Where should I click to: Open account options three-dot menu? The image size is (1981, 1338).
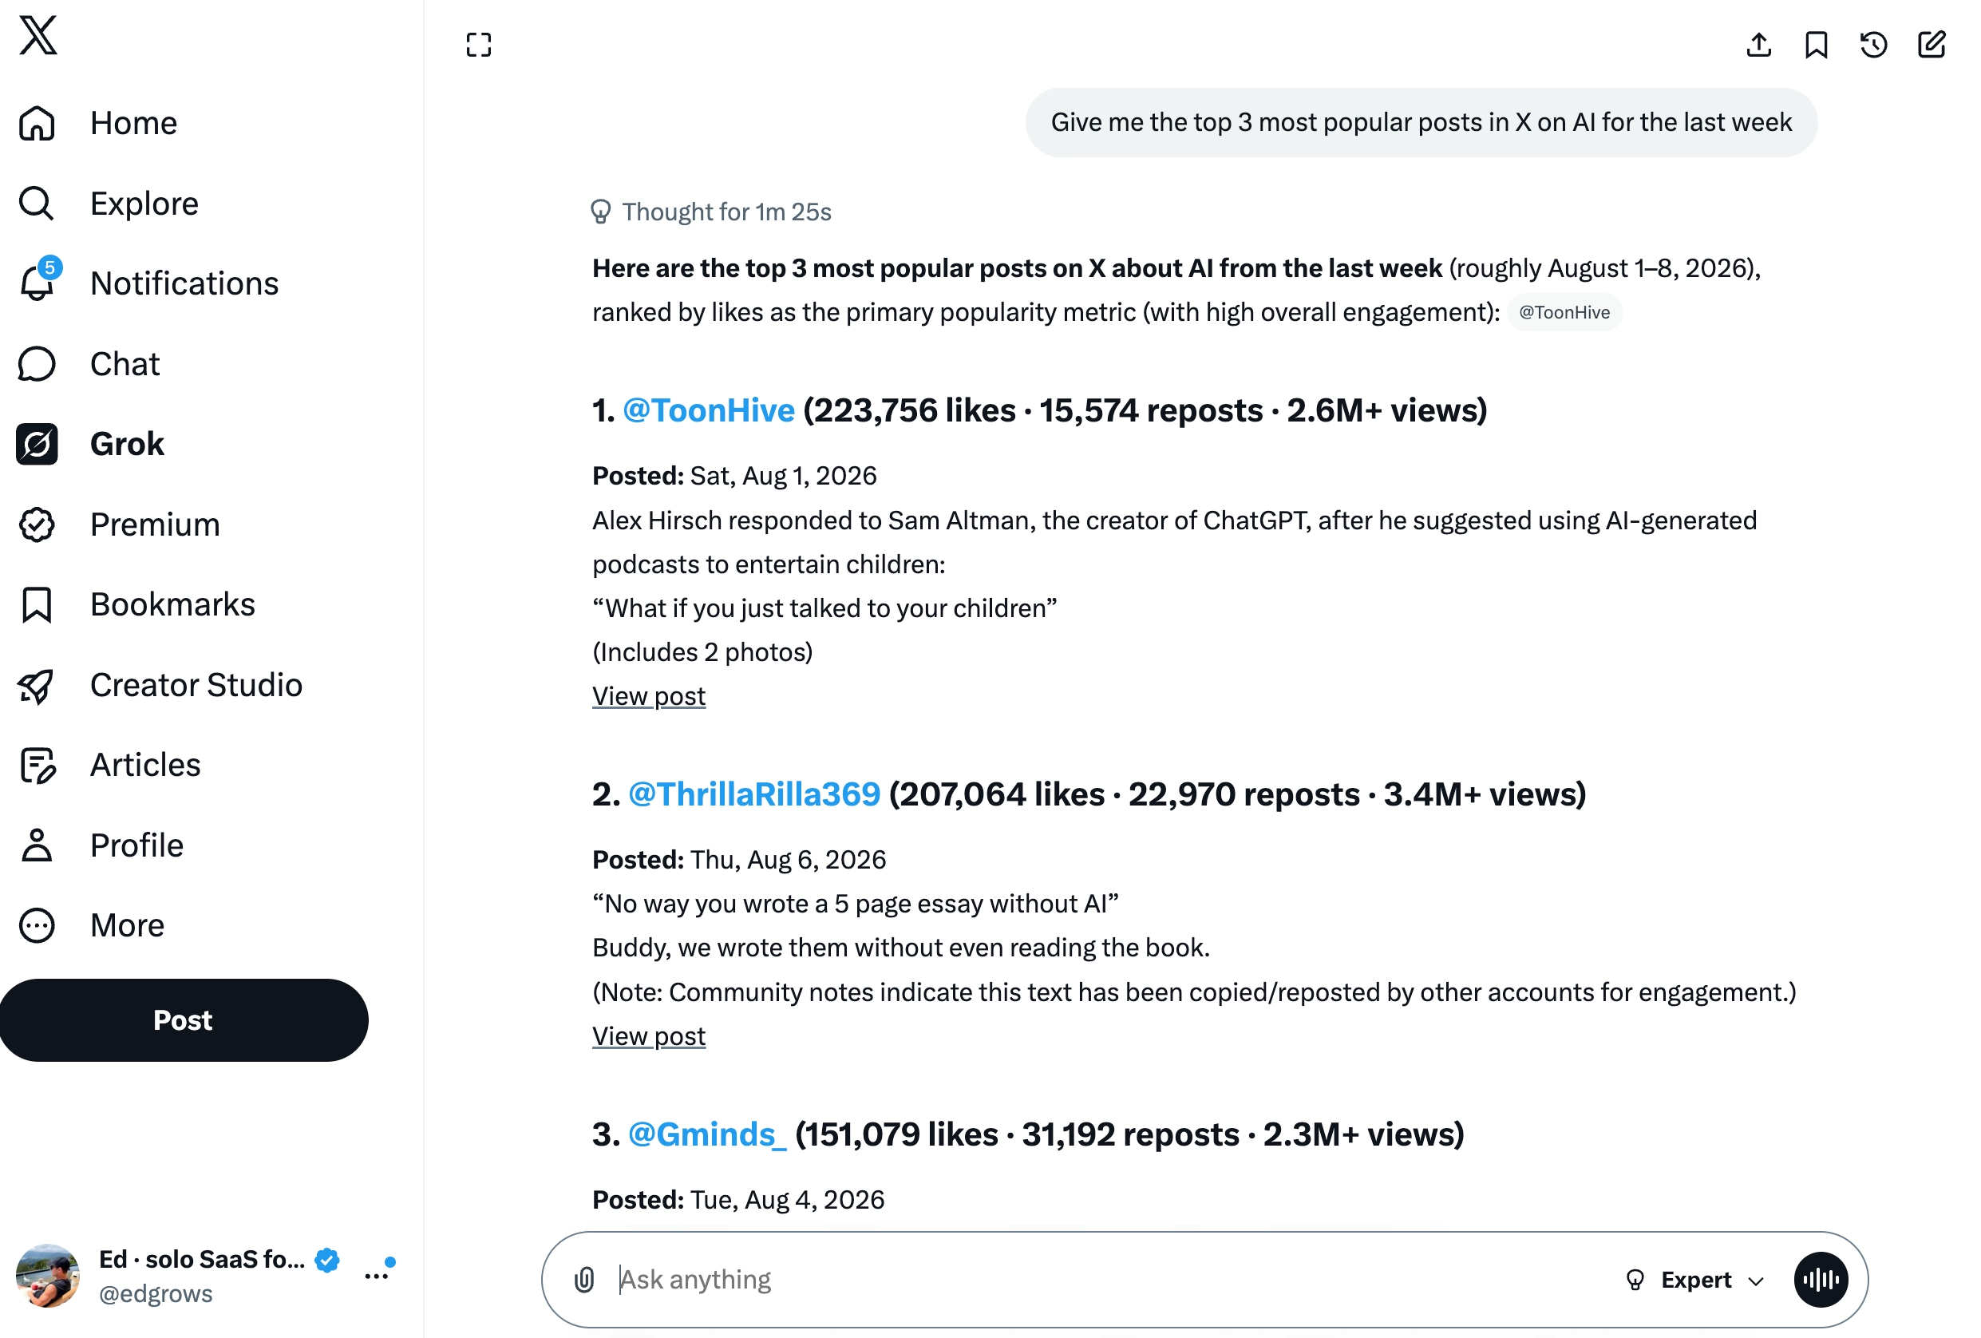376,1277
